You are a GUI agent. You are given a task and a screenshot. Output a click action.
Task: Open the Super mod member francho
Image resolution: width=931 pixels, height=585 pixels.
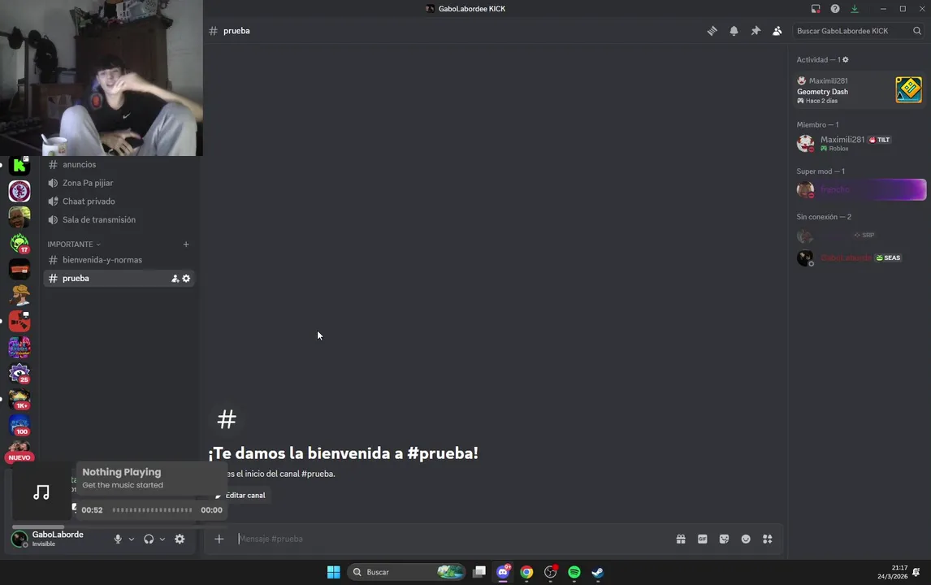pyautogui.click(x=860, y=189)
